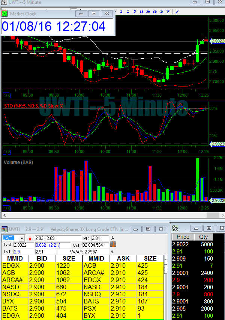Image resolution: width=225 pixels, height=320 pixels.
Task: Switch chart to 15 minute interval
Action: coord(141,12)
